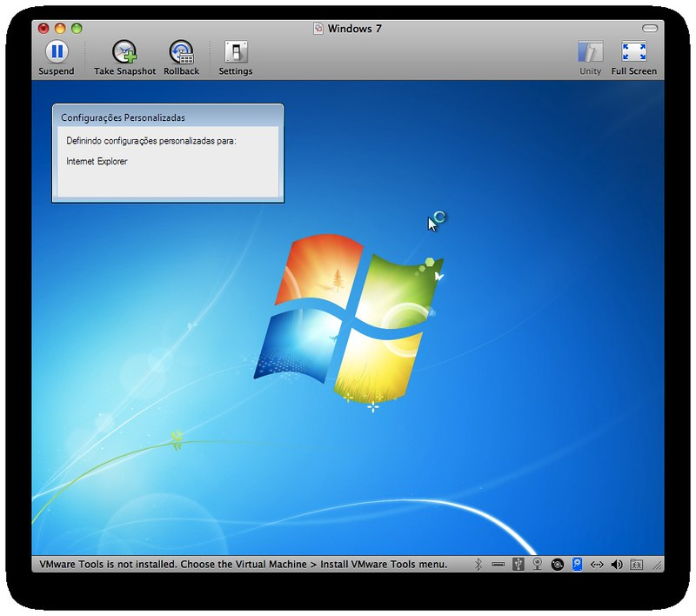Switch to Unity view

tap(590, 57)
